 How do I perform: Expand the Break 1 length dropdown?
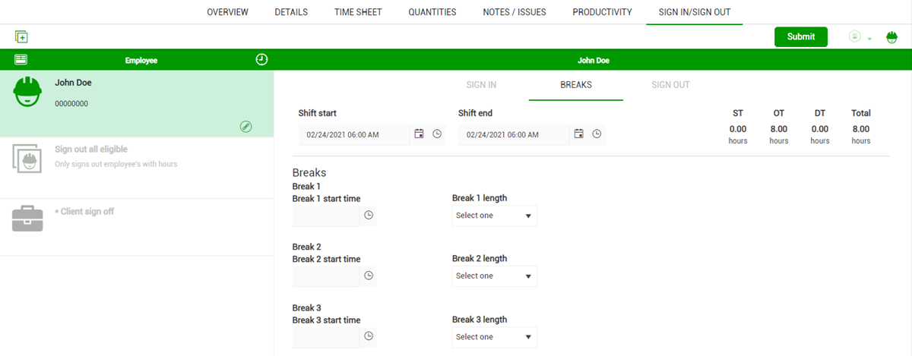(x=494, y=216)
